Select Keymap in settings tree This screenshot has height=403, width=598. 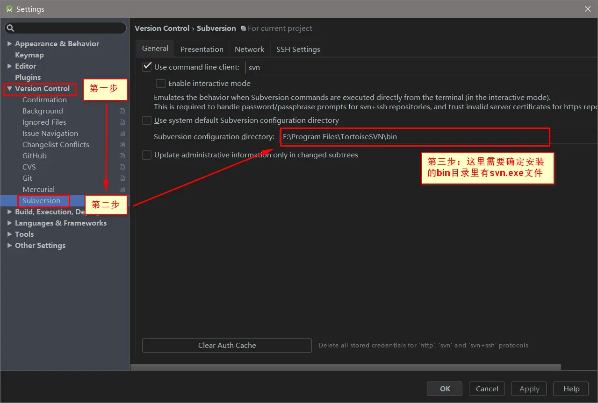pos(29,55)
